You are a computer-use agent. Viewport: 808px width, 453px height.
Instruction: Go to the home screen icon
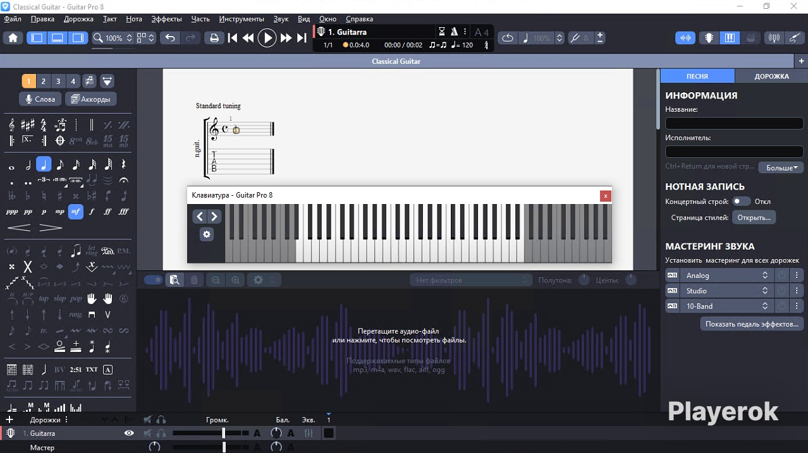point(13,38)
